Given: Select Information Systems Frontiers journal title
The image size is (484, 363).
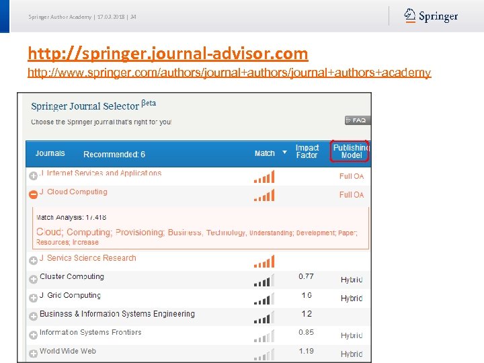Looking at the screenshot, I should pyautogui.click(x=91, y=333).
